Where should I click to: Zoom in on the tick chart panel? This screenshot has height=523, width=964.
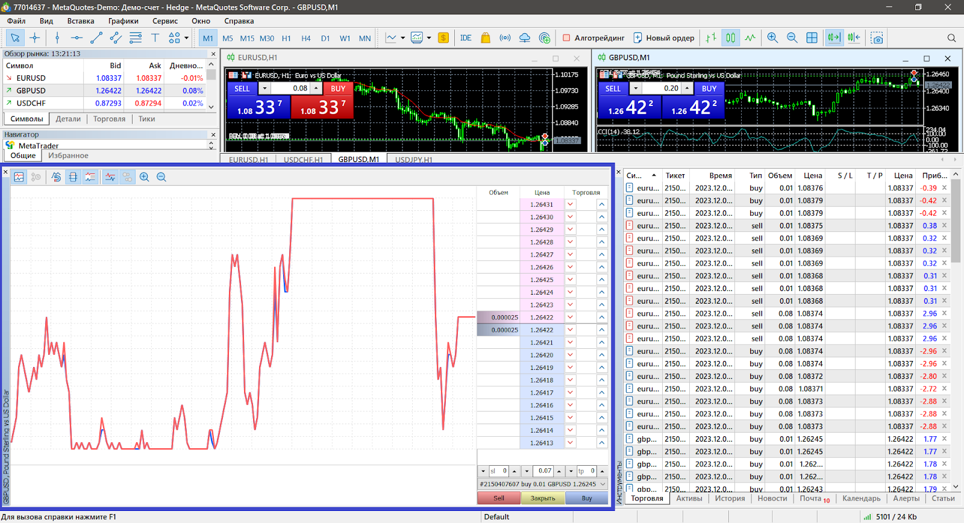145,177
